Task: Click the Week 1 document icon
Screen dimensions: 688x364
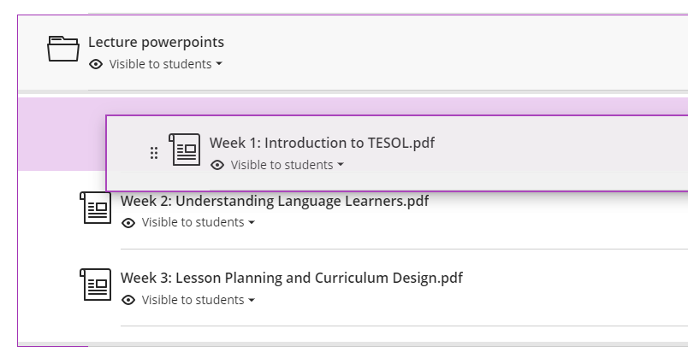Action: [184, 150]
